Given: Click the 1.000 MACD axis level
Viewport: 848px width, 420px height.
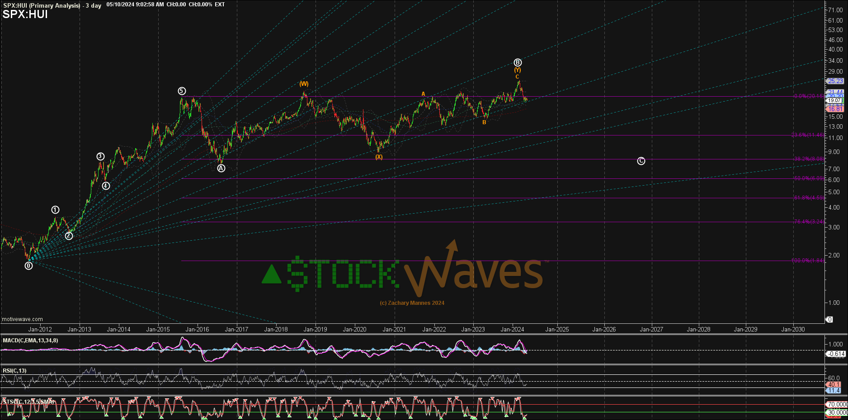Looking at the screenshot, I should point(835,344).
